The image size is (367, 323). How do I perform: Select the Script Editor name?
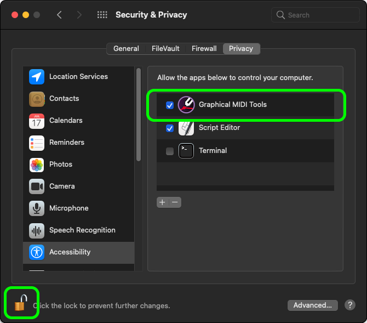tap(219, 128)
